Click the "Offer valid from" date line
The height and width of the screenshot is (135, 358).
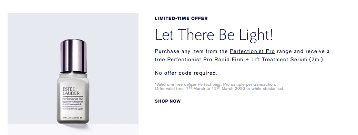click(x=219, y=89)
